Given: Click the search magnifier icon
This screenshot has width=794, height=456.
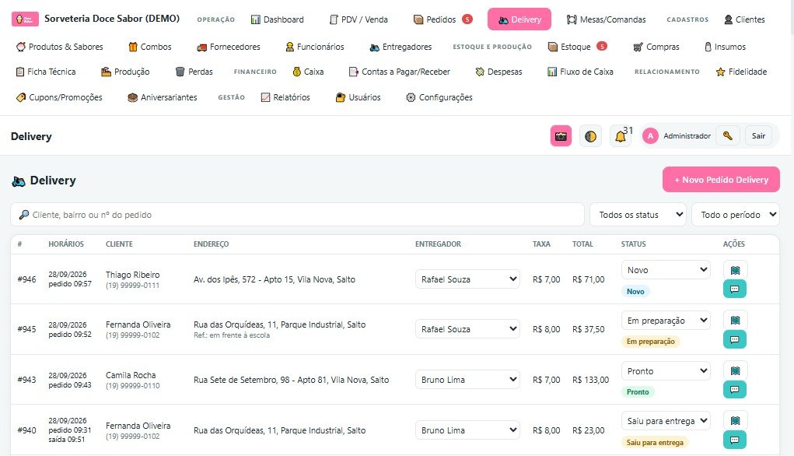Looking at the screenshot, I should (24, 215).
